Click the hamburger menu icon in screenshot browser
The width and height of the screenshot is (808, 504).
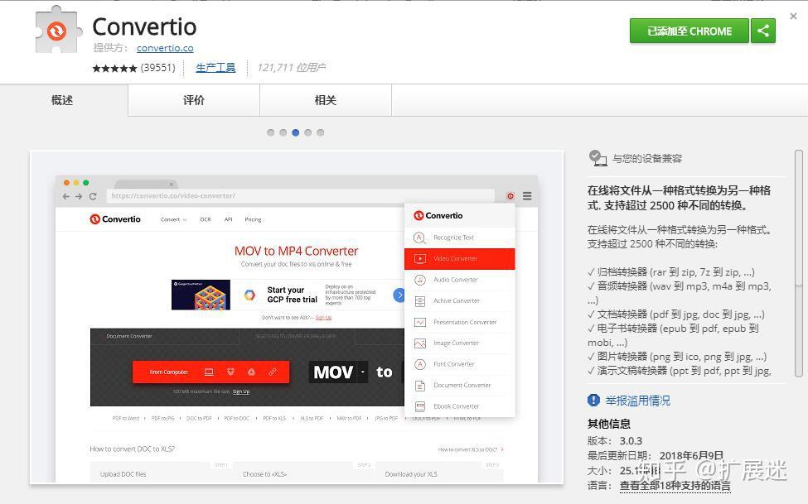(527, 195)
